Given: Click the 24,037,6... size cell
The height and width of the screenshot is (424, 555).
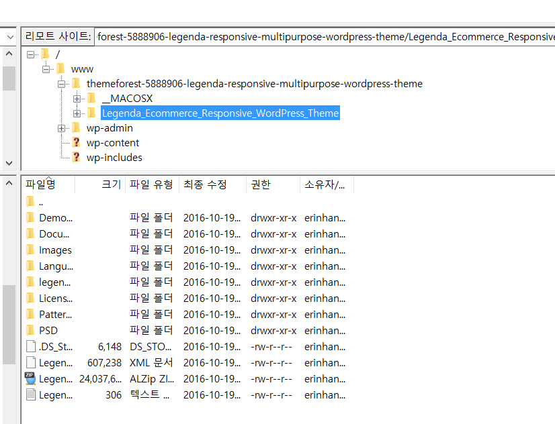Looking at the screenshot, I should [101, 379].
